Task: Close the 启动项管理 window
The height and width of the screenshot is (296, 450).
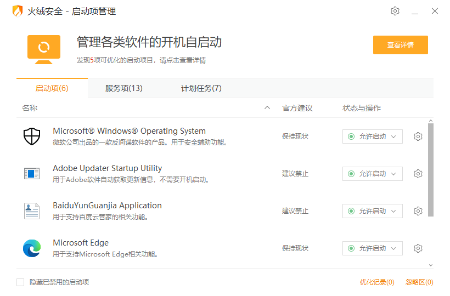Action: pyautogui.click(x=435, y=11)
